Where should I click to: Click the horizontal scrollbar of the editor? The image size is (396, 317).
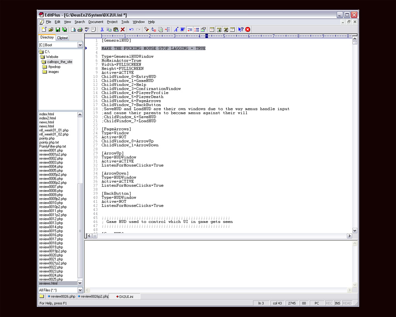(217, 236)
